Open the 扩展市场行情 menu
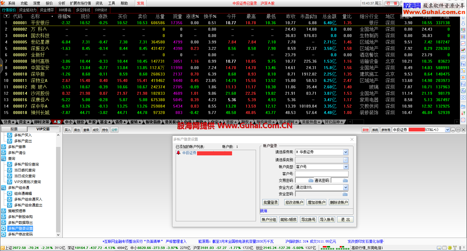Image resolution: width=467 pixels, height=251 pixels. pos(80,3)
